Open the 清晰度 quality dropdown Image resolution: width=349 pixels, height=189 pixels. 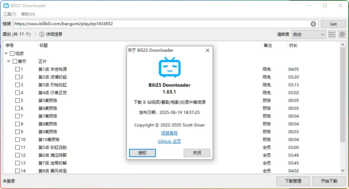click(308, 34)
